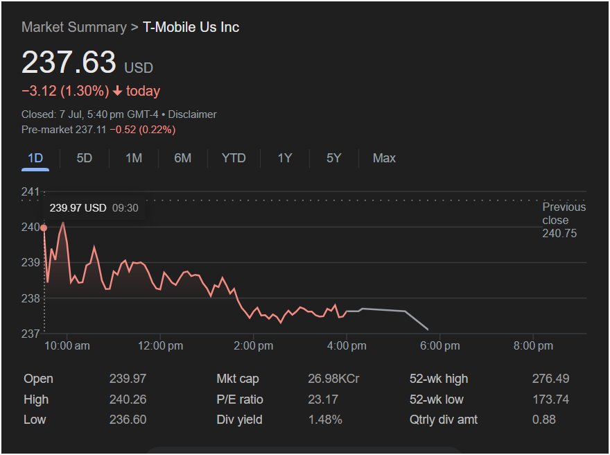Click the 6:00 pm axis label
Image resolution: width=610 pixels, height=455 pixels.
tap(440, 345)
